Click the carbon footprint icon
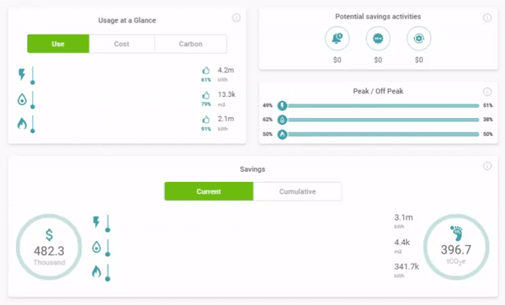Screen dimensions: 505x305 (x=456, y=233)
